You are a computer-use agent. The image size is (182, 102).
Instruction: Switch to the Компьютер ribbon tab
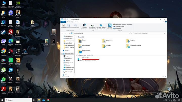(x=70, y=22)
